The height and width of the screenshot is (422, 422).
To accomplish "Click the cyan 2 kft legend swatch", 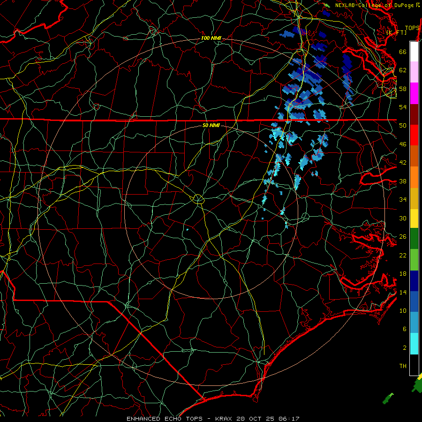I will point(414,344).
